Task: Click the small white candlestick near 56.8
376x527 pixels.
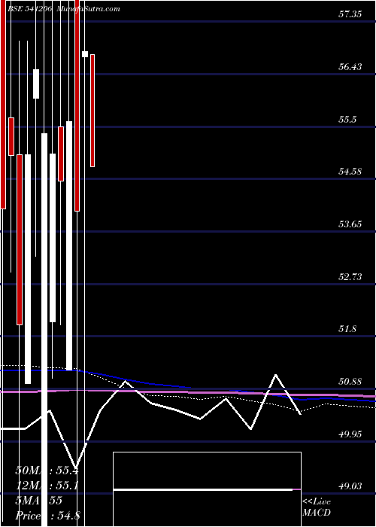Action: (x=85, y=54)
